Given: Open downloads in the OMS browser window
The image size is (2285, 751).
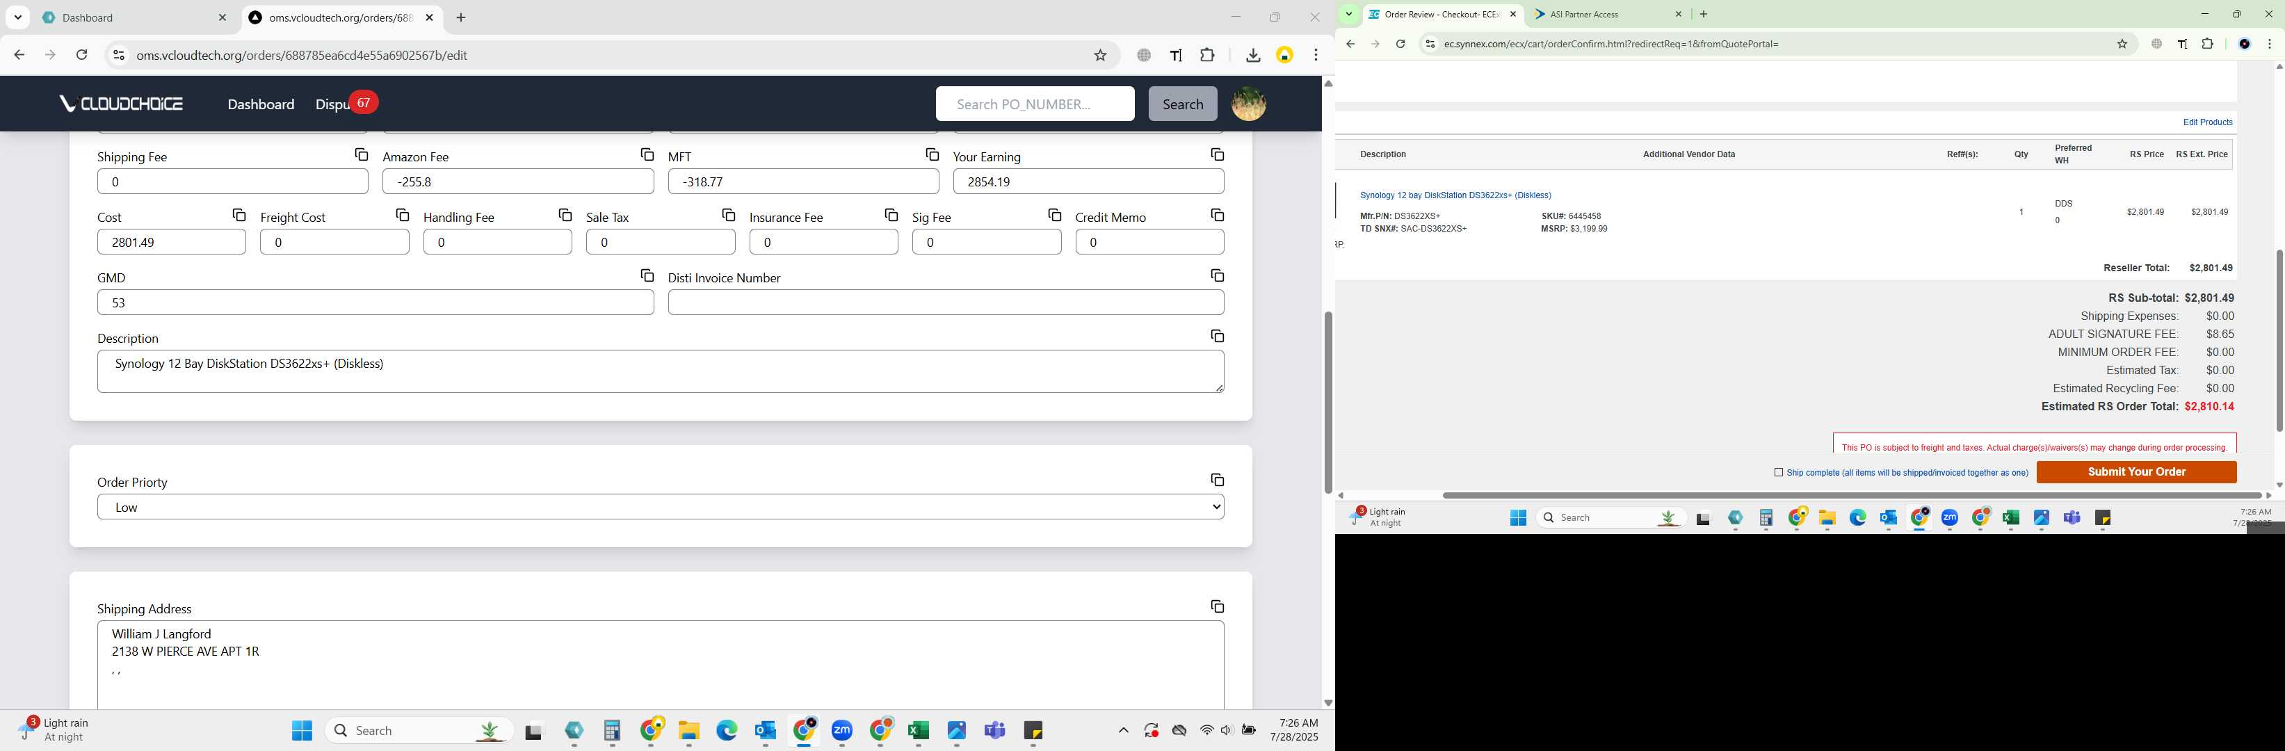Looking at the screenshot, I should [1252, 55].
